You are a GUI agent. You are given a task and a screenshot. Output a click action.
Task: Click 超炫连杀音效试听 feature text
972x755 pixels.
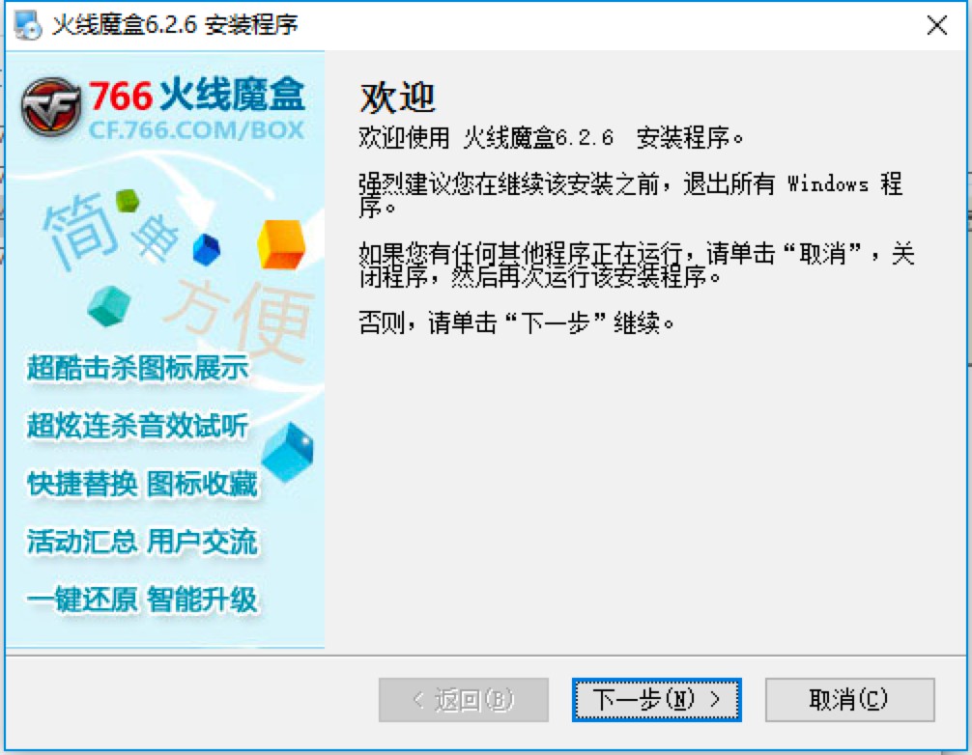tap(137, 426)
